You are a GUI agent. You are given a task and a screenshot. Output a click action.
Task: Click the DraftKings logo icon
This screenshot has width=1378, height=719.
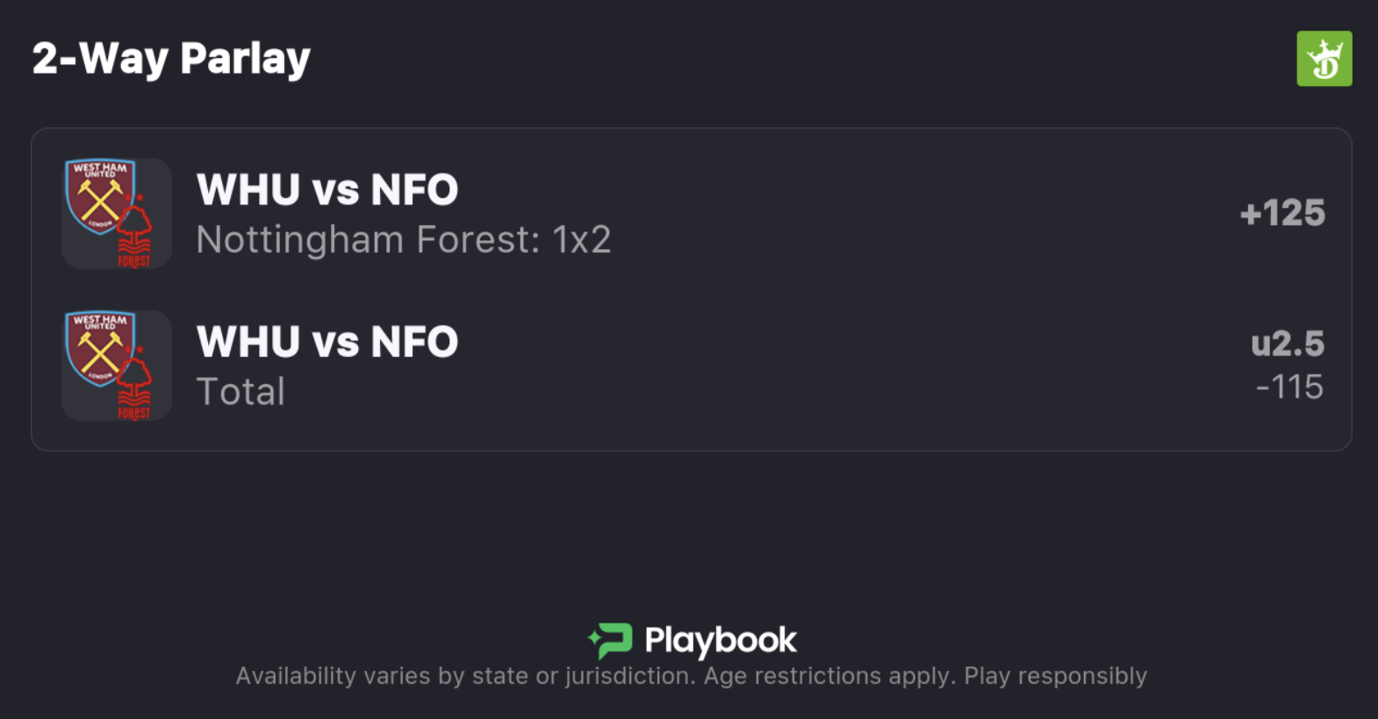[1324, 59]
